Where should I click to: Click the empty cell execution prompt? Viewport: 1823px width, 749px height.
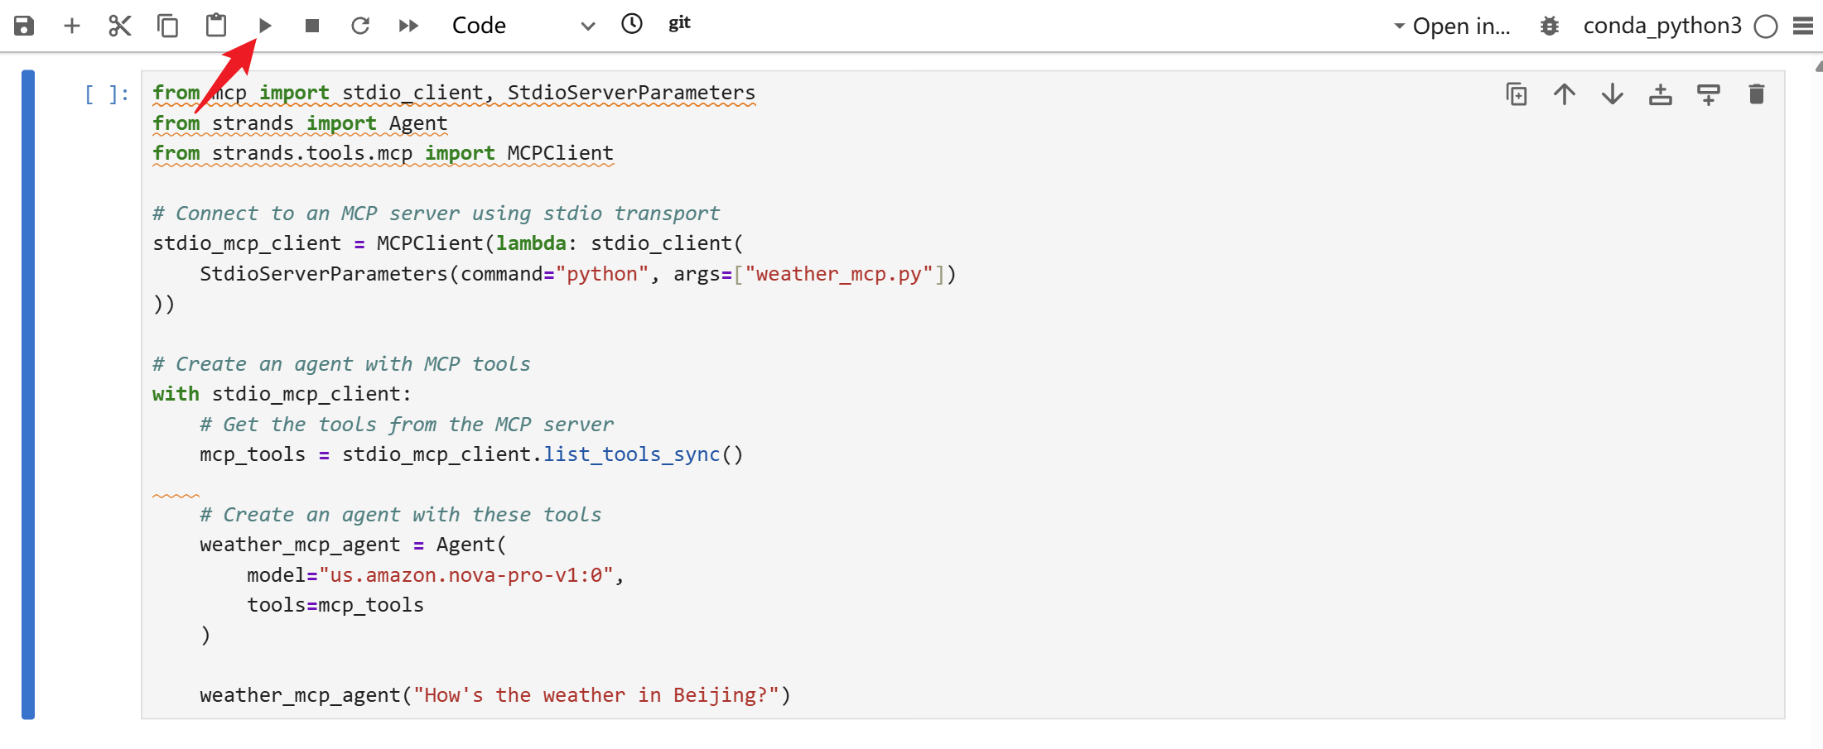coord(107,94)
